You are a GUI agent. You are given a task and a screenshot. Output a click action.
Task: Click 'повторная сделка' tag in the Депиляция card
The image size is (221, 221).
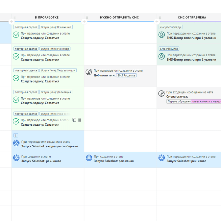pos(26,92)
